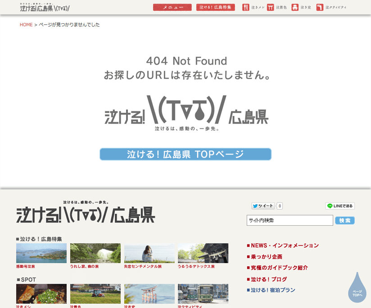This screenshot has width=371, height=308.
Task: Open 泣クティビティ header text link
Action: click(x=336, y=8)
